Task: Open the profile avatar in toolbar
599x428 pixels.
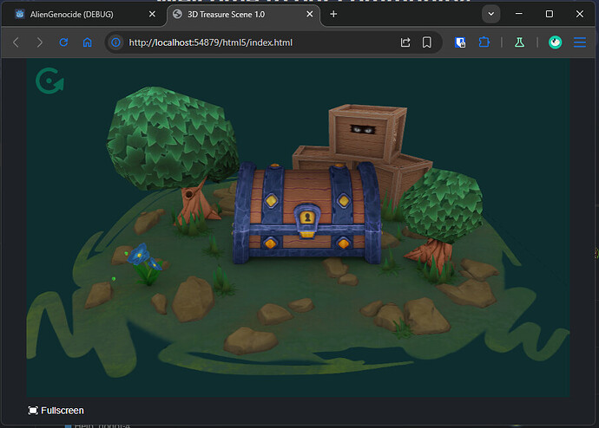Action: pyautogui.click(x=555, y=42)
